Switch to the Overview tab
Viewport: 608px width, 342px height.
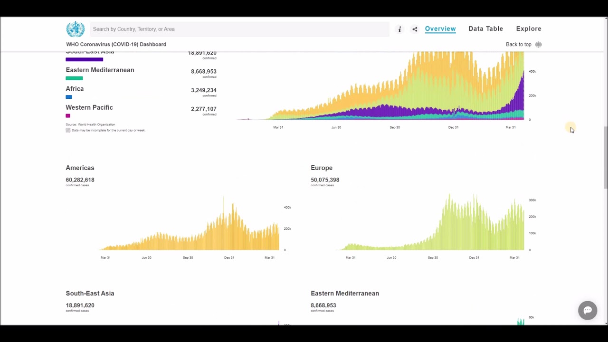pyautogui.click(x=440, y=28)
